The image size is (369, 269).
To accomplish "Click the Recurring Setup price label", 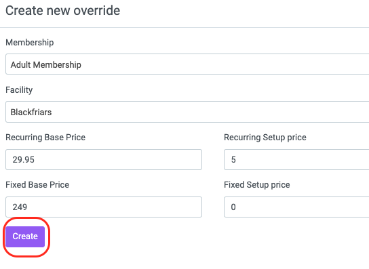I will (x=265, y=138).
